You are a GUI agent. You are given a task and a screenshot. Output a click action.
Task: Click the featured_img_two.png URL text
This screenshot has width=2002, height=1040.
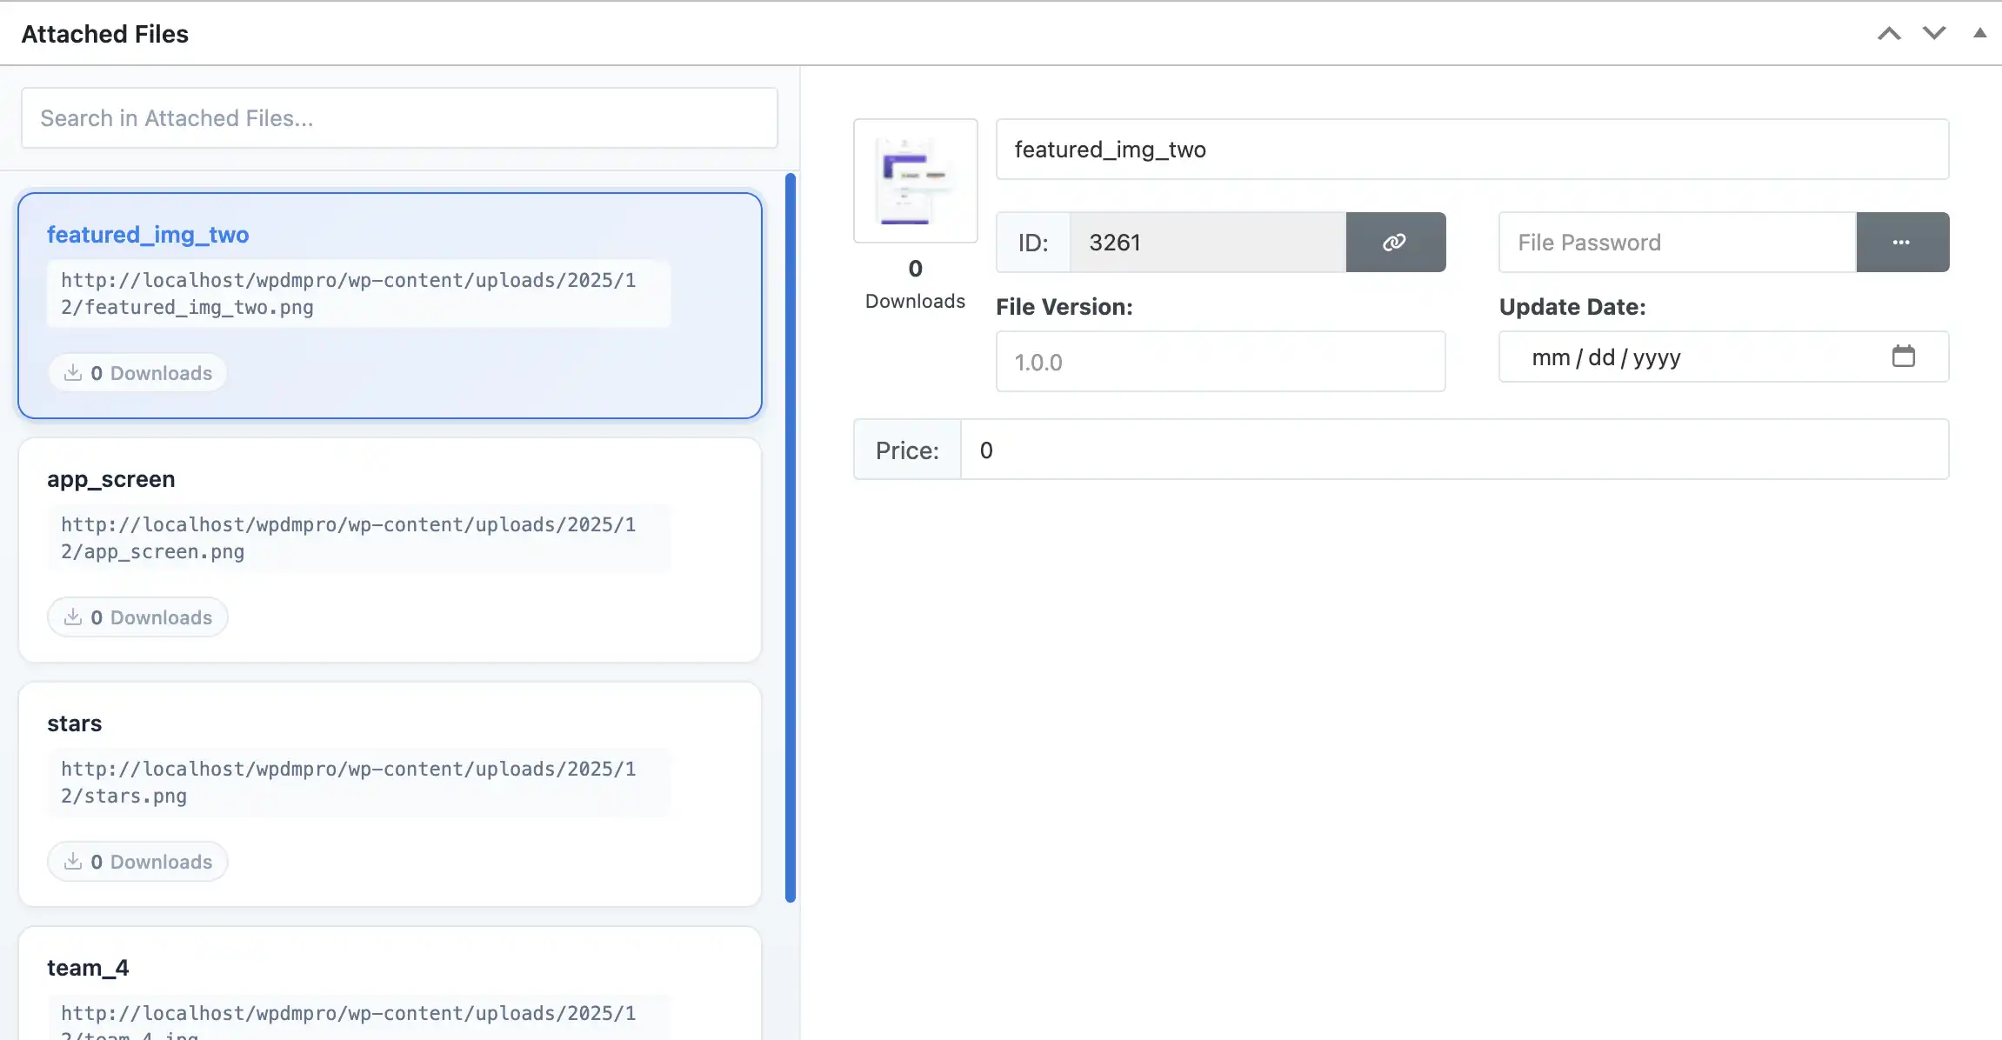(349, 294)
